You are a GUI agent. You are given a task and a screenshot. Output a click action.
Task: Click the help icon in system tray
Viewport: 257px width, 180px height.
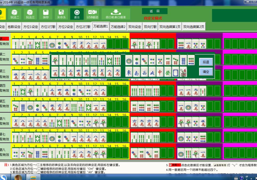(242, 177)
